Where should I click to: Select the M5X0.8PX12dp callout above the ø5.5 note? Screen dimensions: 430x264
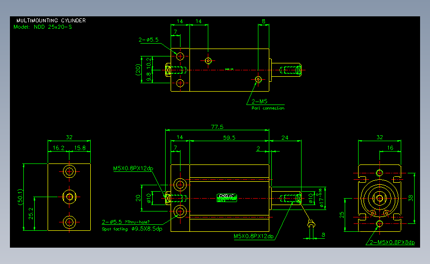pos(133,168)
